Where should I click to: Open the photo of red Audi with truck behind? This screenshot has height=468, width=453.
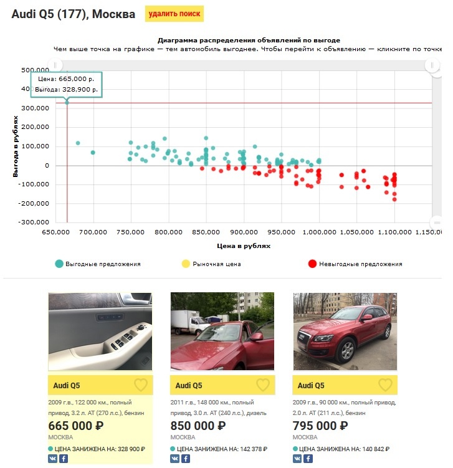(222, 332)
